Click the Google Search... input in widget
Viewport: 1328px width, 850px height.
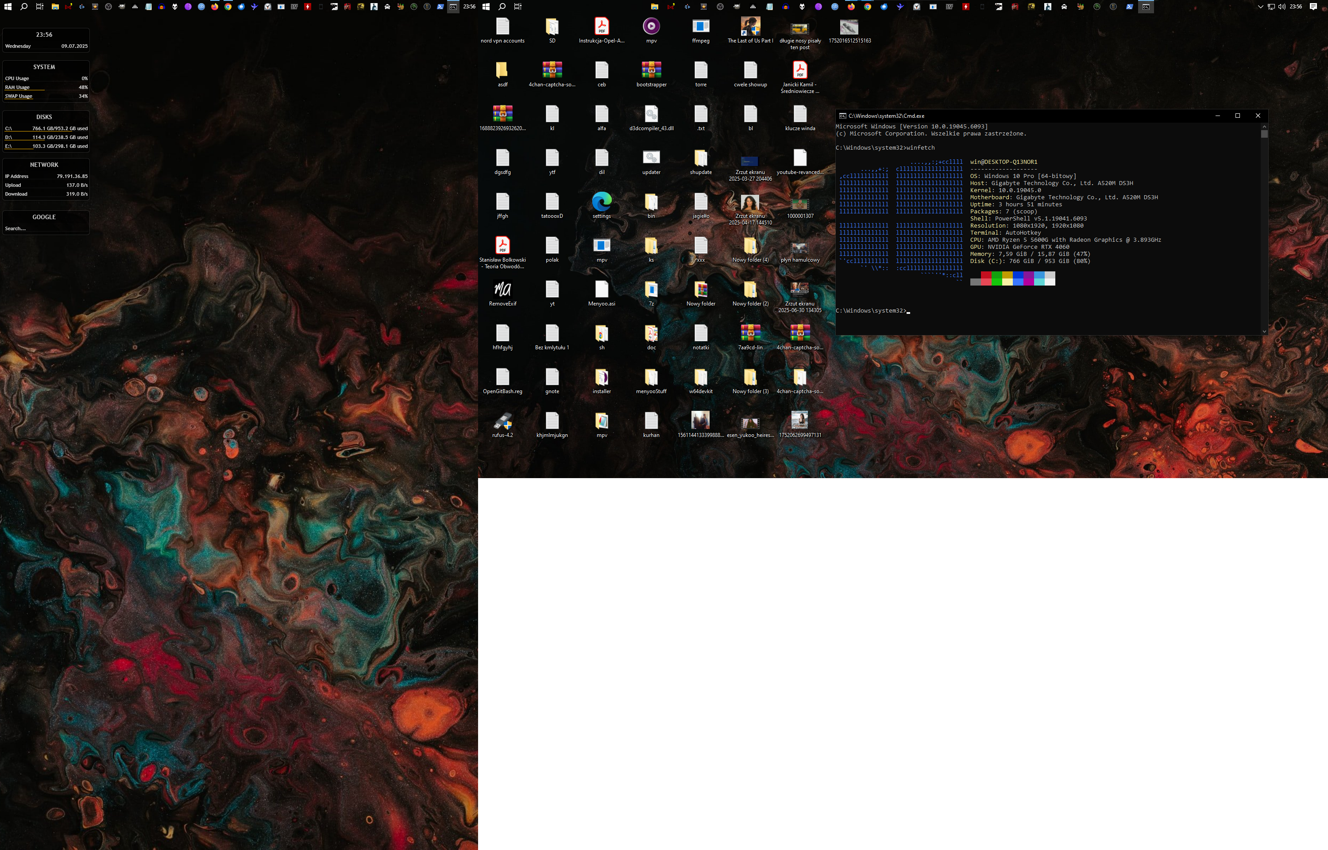click(46, 228)
